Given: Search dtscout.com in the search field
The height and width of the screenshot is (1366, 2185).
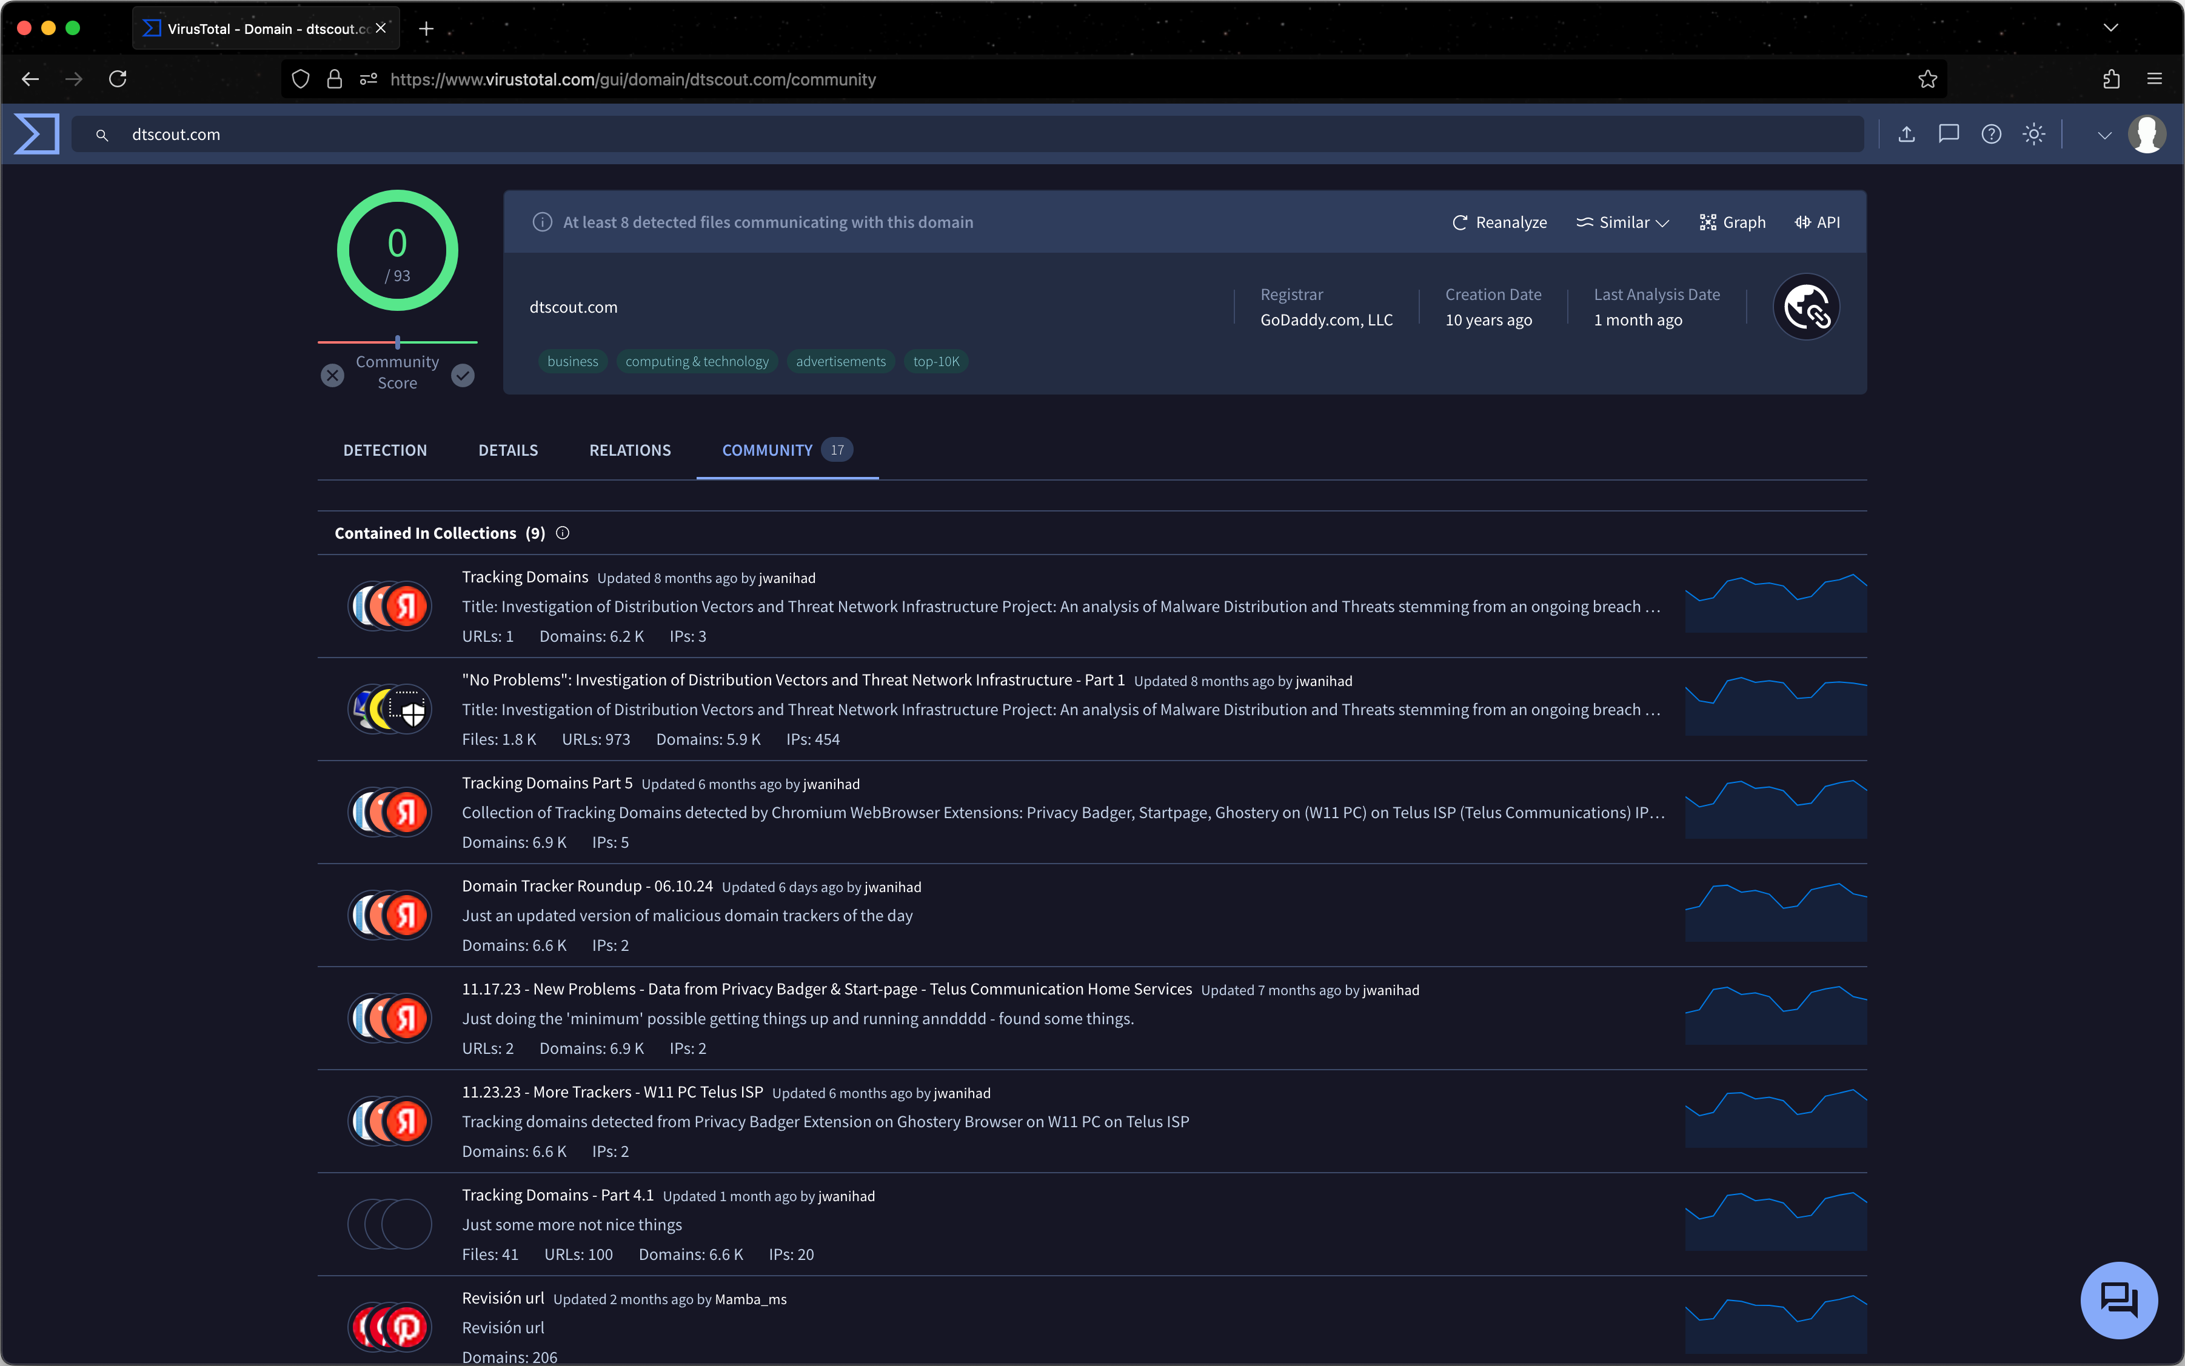Looking at the screenshot, I should [x=542, y=134].
